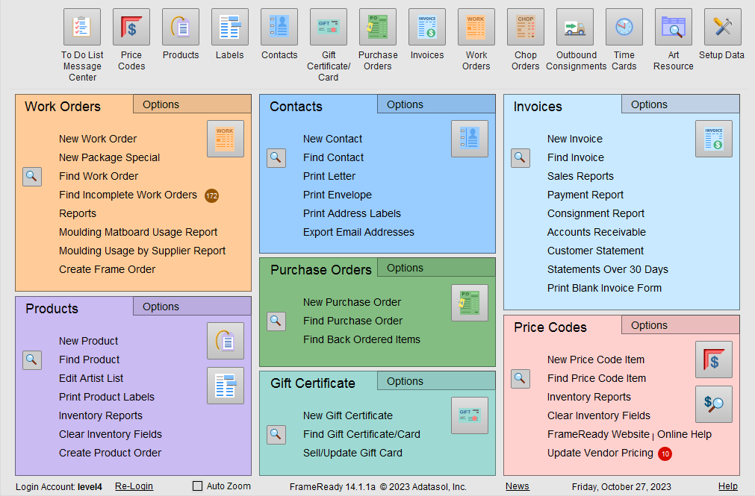Click the Setup Data tools icon
Screen dimensions: 755x496
click(x=722, y=28)
